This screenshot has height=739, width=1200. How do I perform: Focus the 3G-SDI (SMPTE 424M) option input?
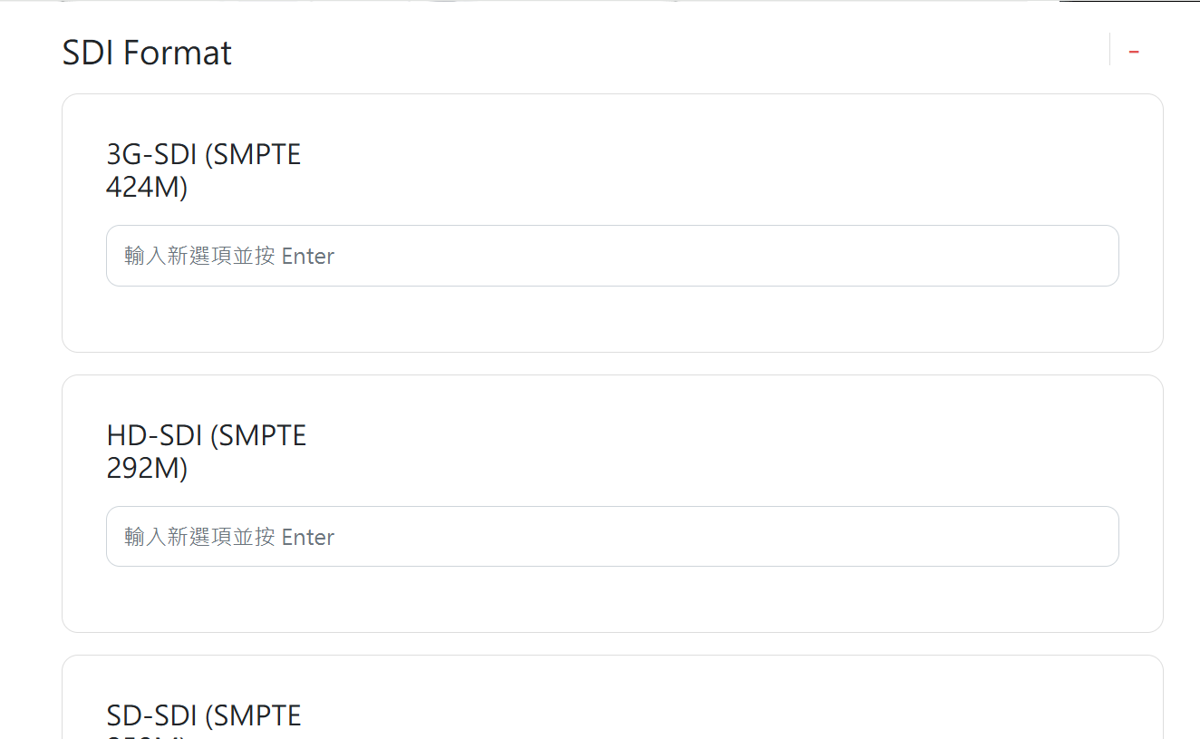[x=613, y=256]
